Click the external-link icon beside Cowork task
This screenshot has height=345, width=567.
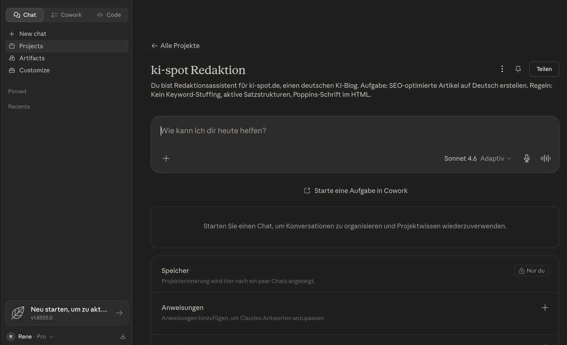(307, 190)
